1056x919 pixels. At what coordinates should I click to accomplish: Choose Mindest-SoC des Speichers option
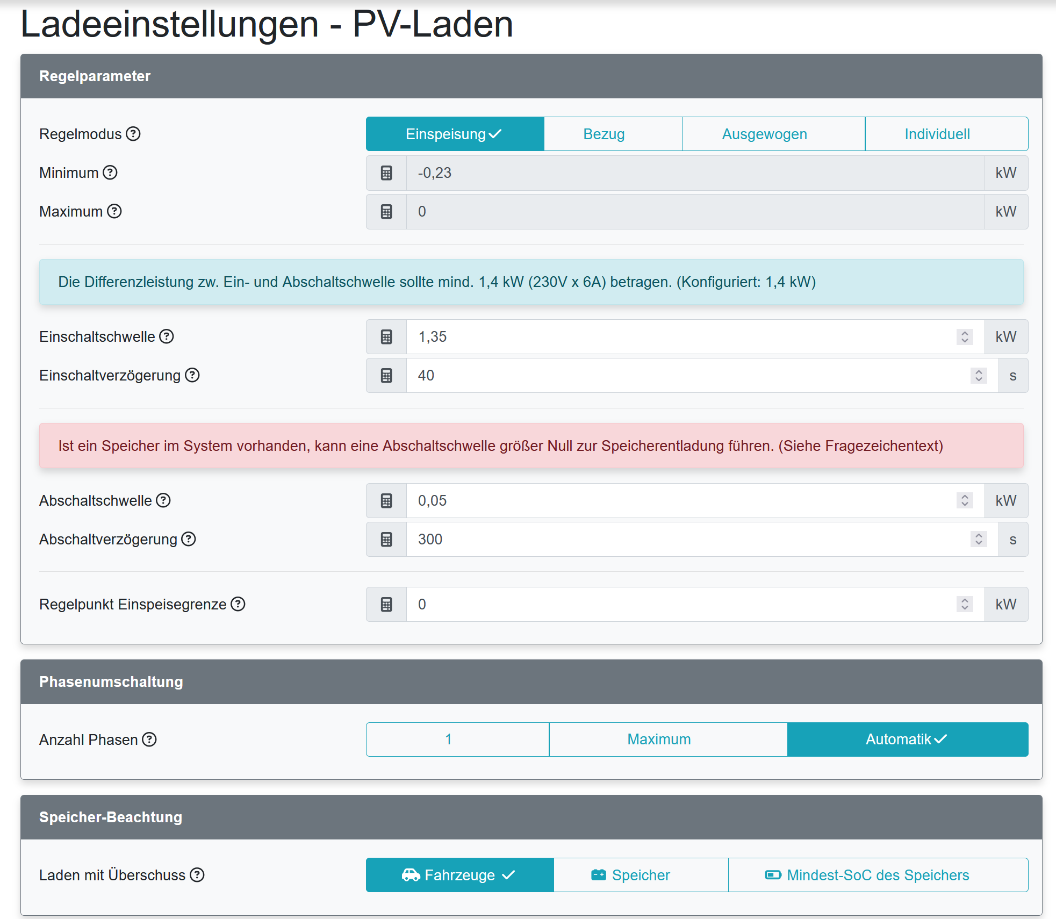click(x=878, y=875)
